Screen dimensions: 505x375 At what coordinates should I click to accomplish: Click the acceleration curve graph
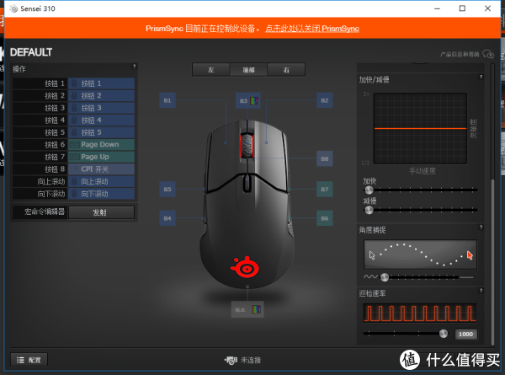(x=420, y=129)
